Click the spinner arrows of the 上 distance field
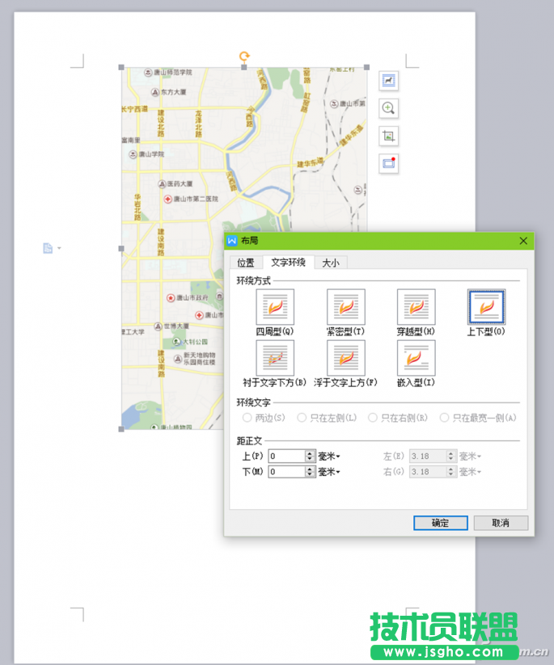The image size is (554, 665). 310,457
